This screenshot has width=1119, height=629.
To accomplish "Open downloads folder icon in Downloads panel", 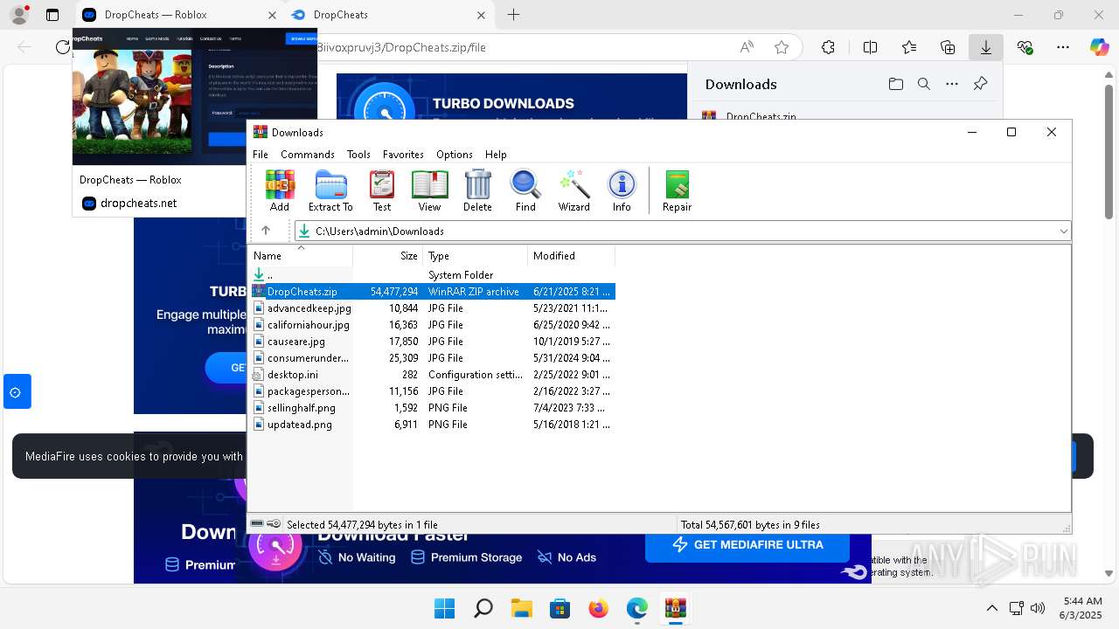I will pyautogui.click(x=896, y=84).
